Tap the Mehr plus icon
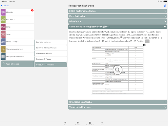Screen dimensions: 168x126 tap(102, 123)
